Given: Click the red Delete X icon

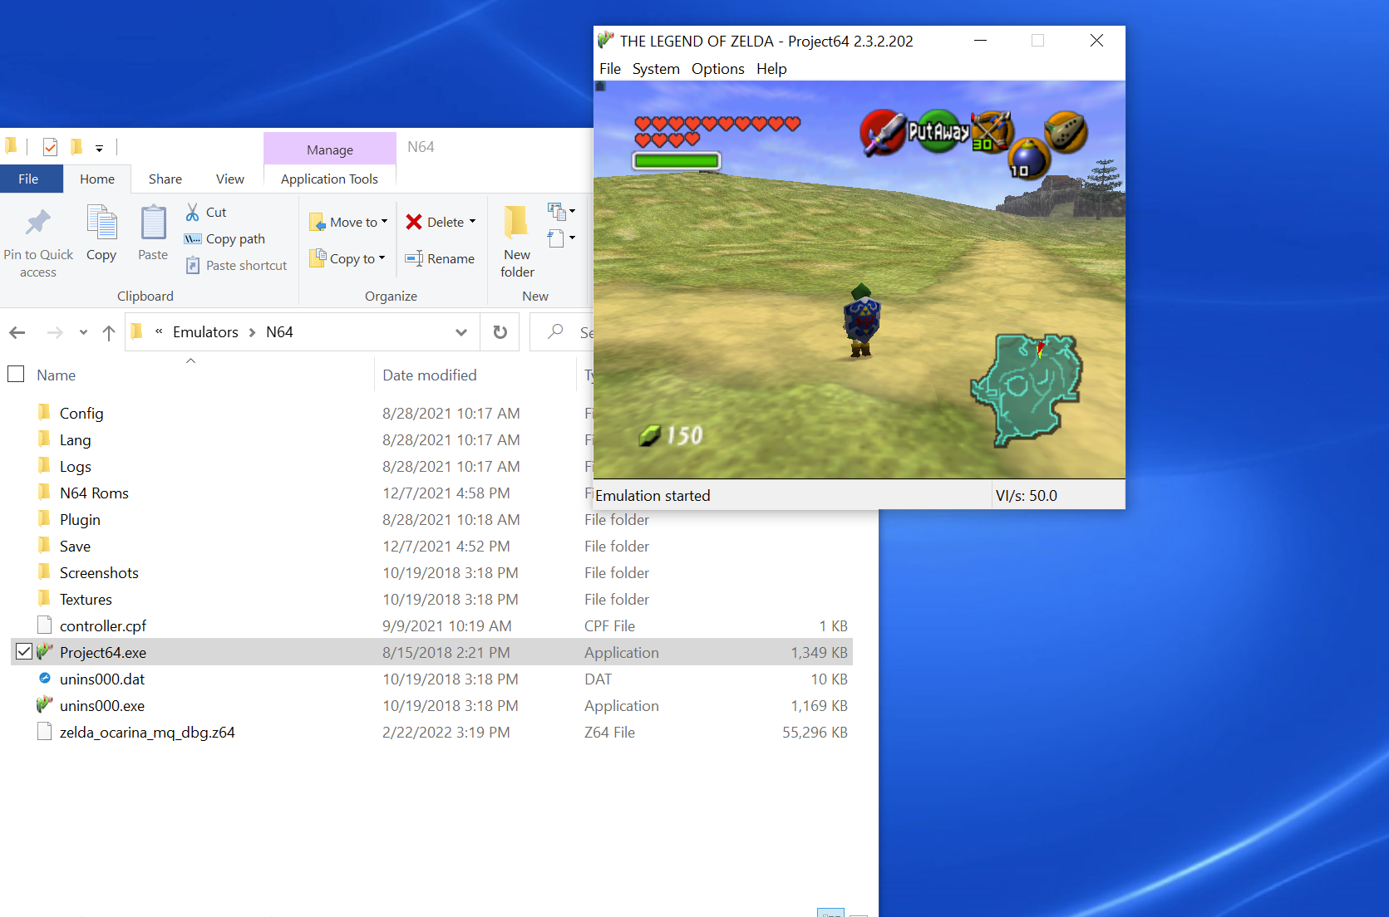Looking at the screenshot, I should point(414,222).
